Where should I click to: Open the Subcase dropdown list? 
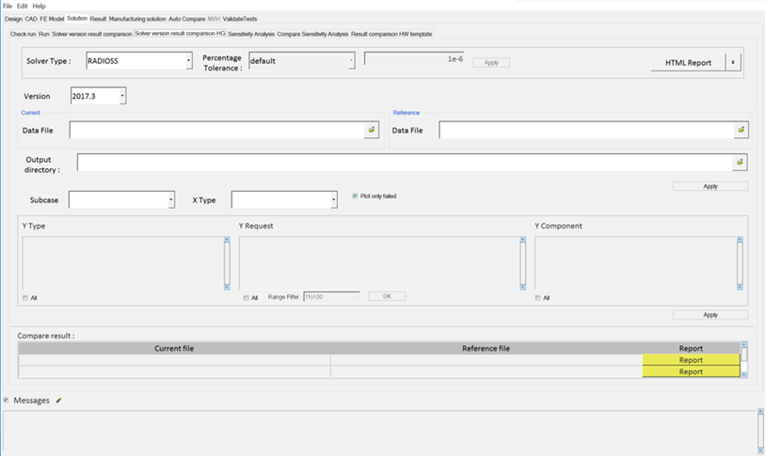170,200
